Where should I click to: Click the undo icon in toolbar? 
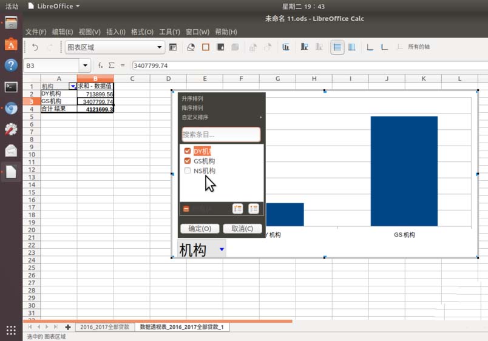(x=35, y=47)
